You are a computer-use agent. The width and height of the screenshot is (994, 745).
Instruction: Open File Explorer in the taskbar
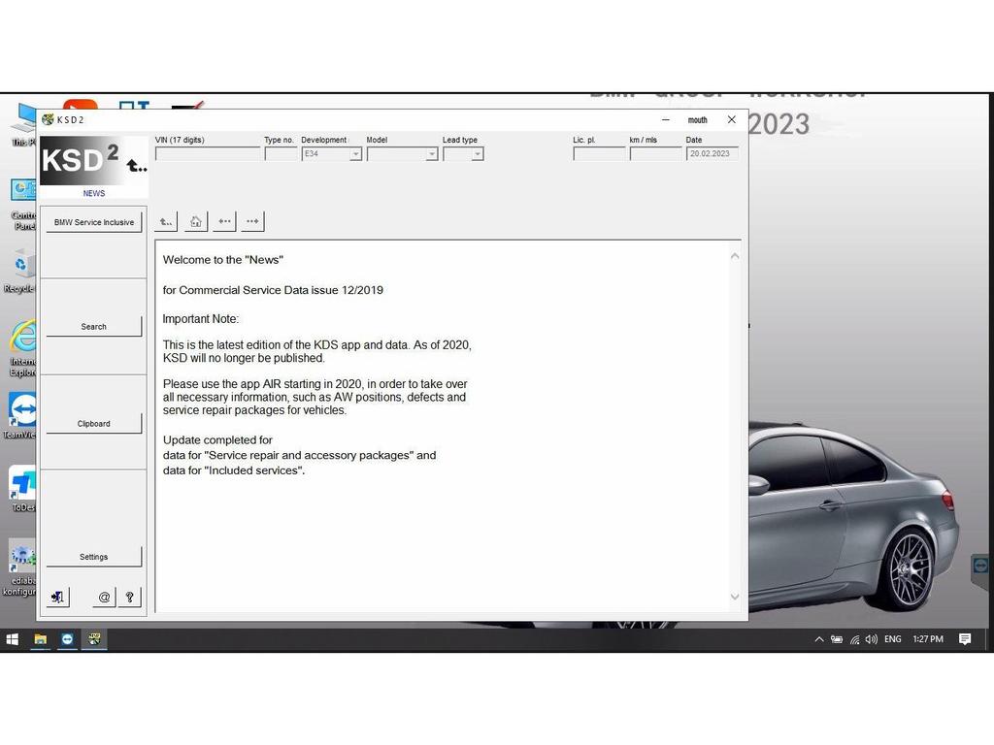tap(41, 639)
